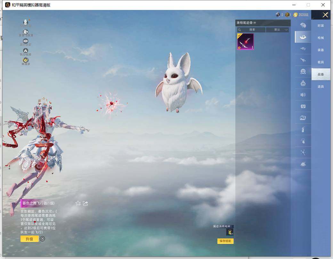Open the character avatar icon at top left
333x259 pixels.
click(26, 22)
